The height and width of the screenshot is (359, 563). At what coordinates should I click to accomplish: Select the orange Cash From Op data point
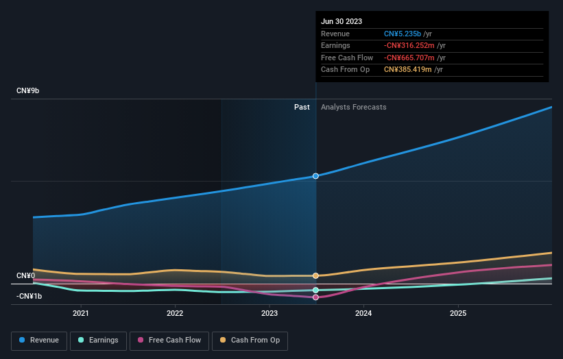coord(315,276)
